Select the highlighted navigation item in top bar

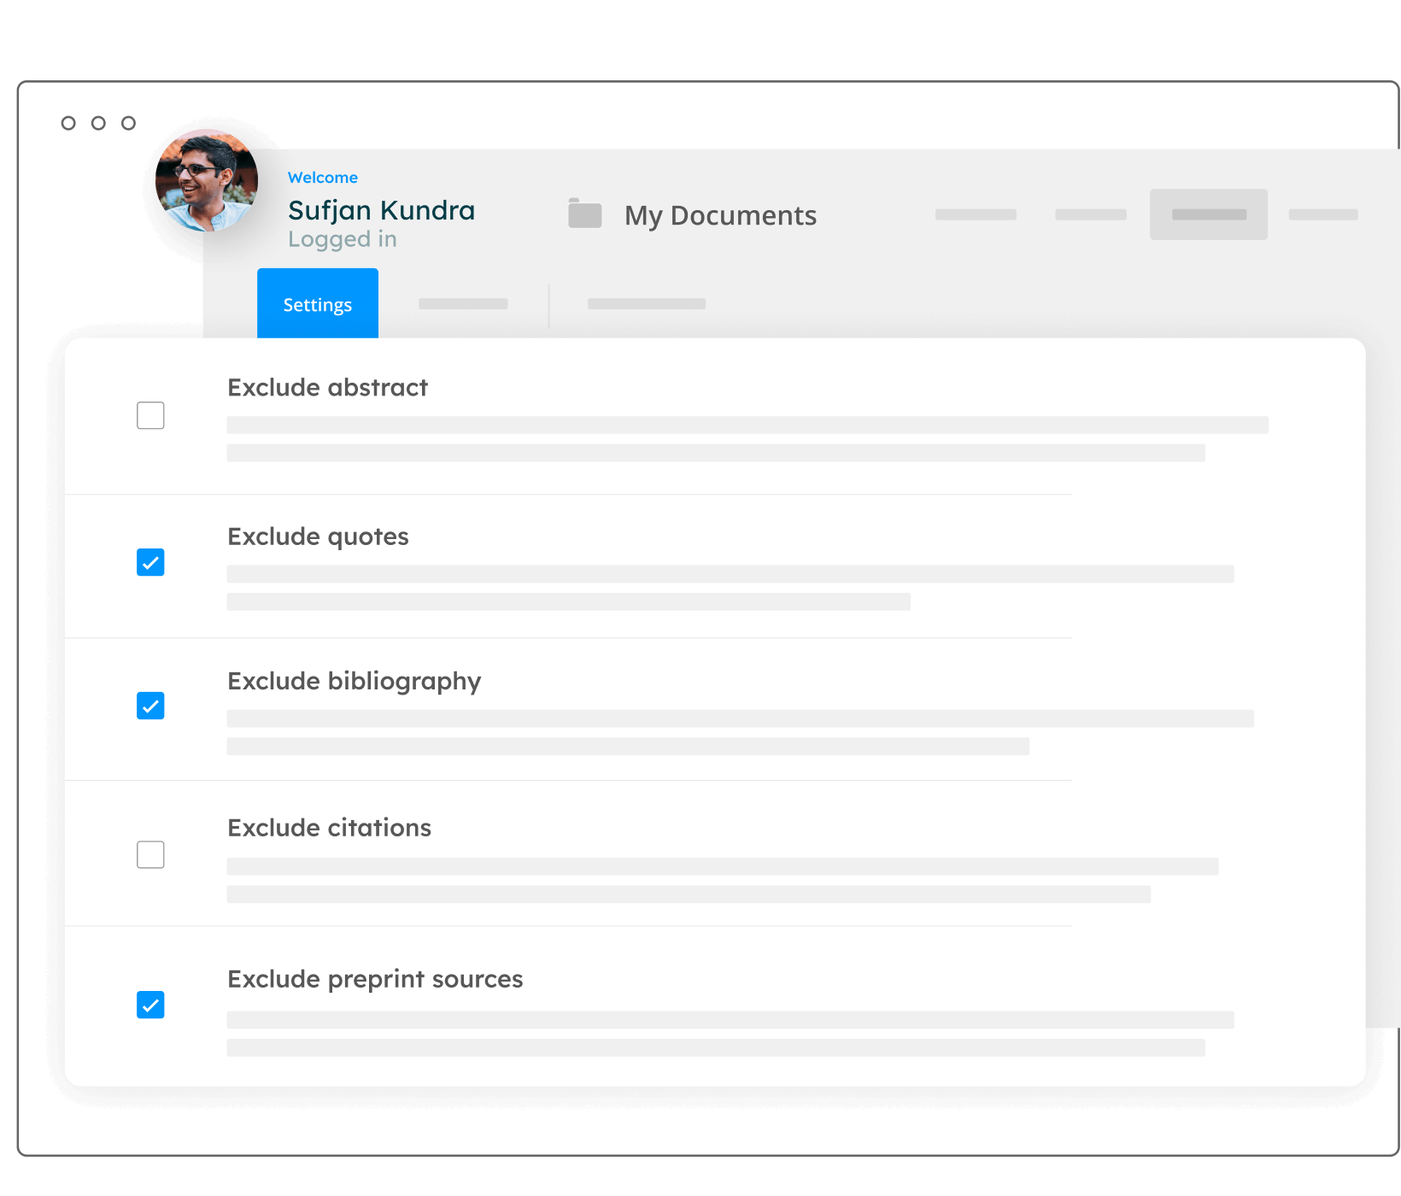[1208, 214]
